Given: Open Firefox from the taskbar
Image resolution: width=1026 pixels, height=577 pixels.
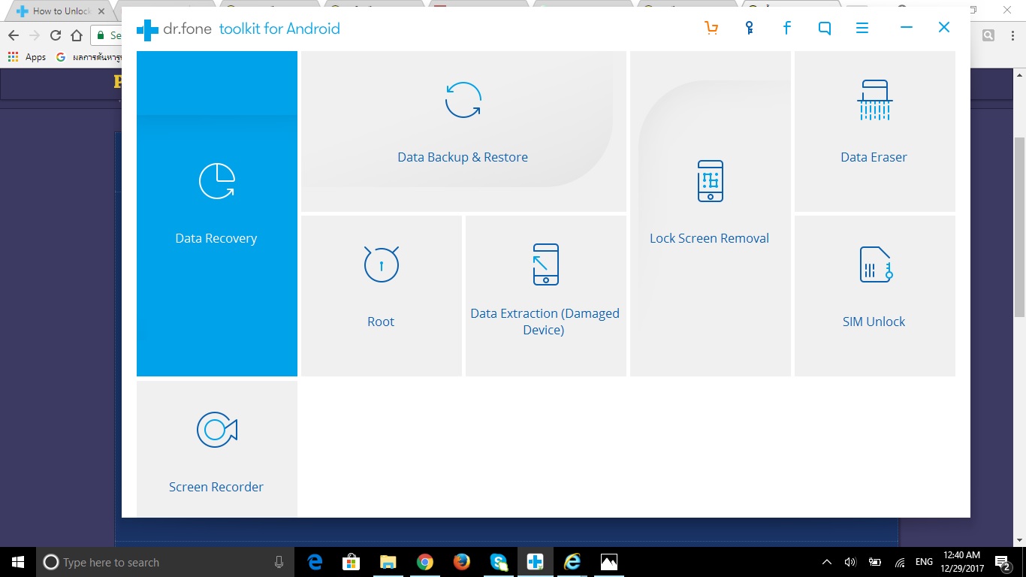Looking at the screenshot, I should (x=461, y=562).
